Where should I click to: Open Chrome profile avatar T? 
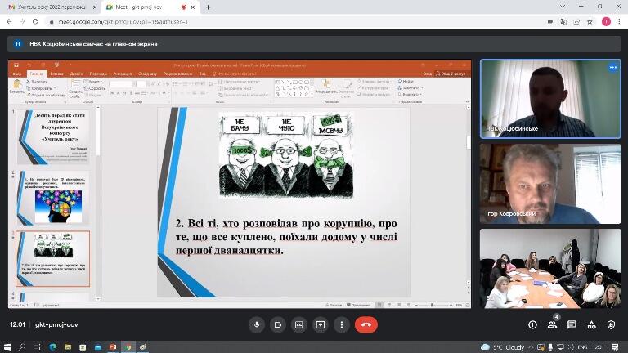tap(606, 21)
